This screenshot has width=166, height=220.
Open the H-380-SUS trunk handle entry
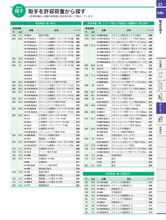(x=102, y=35)
